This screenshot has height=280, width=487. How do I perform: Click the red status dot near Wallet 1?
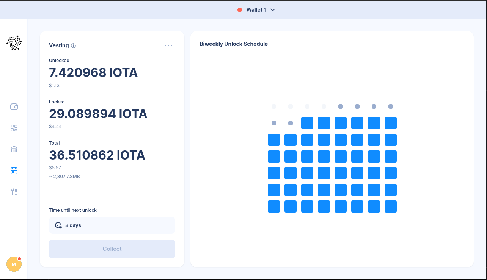point(240,10)
